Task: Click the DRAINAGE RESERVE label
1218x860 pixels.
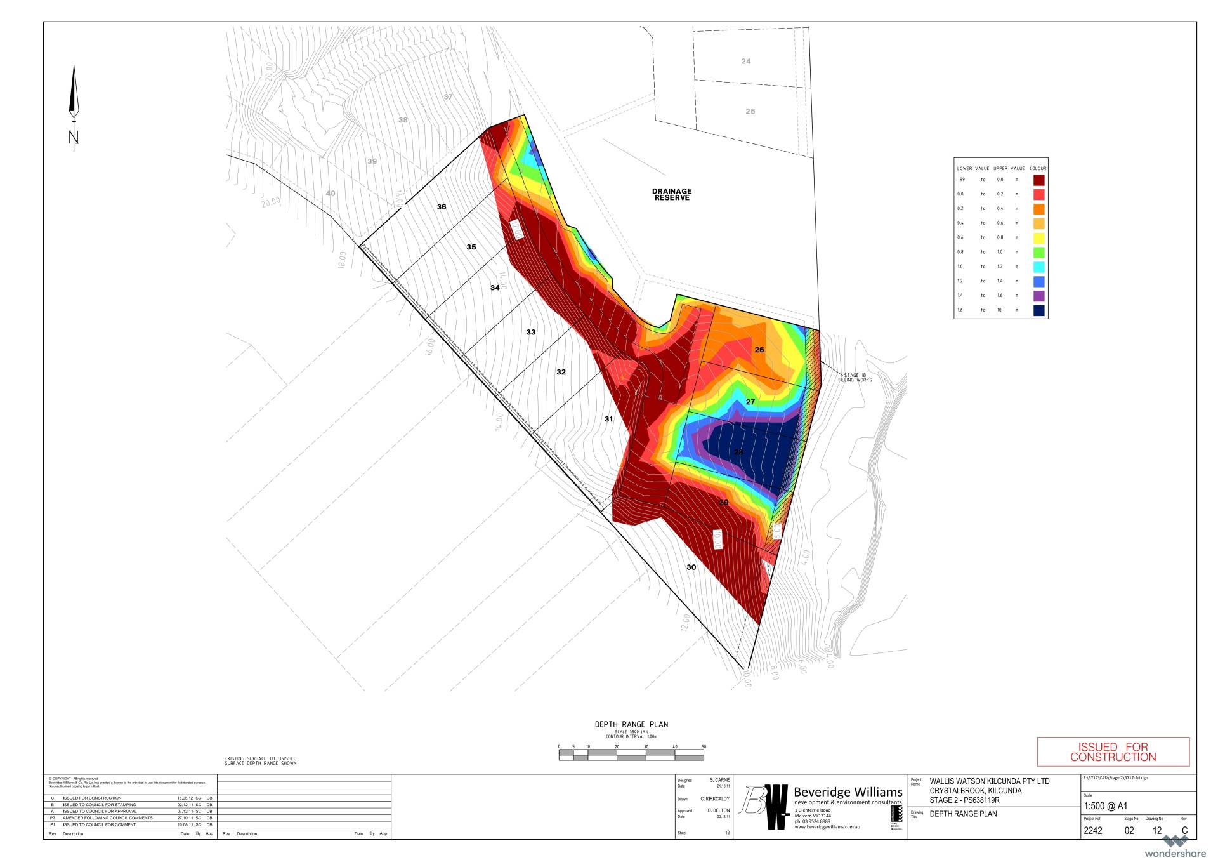Action: [x=672, y=194]
